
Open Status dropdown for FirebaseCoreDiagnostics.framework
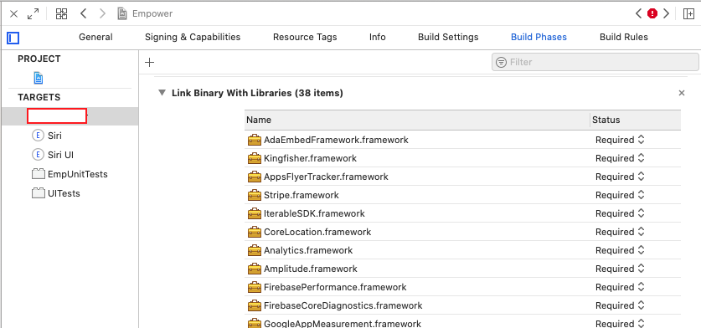coord(621,305)
